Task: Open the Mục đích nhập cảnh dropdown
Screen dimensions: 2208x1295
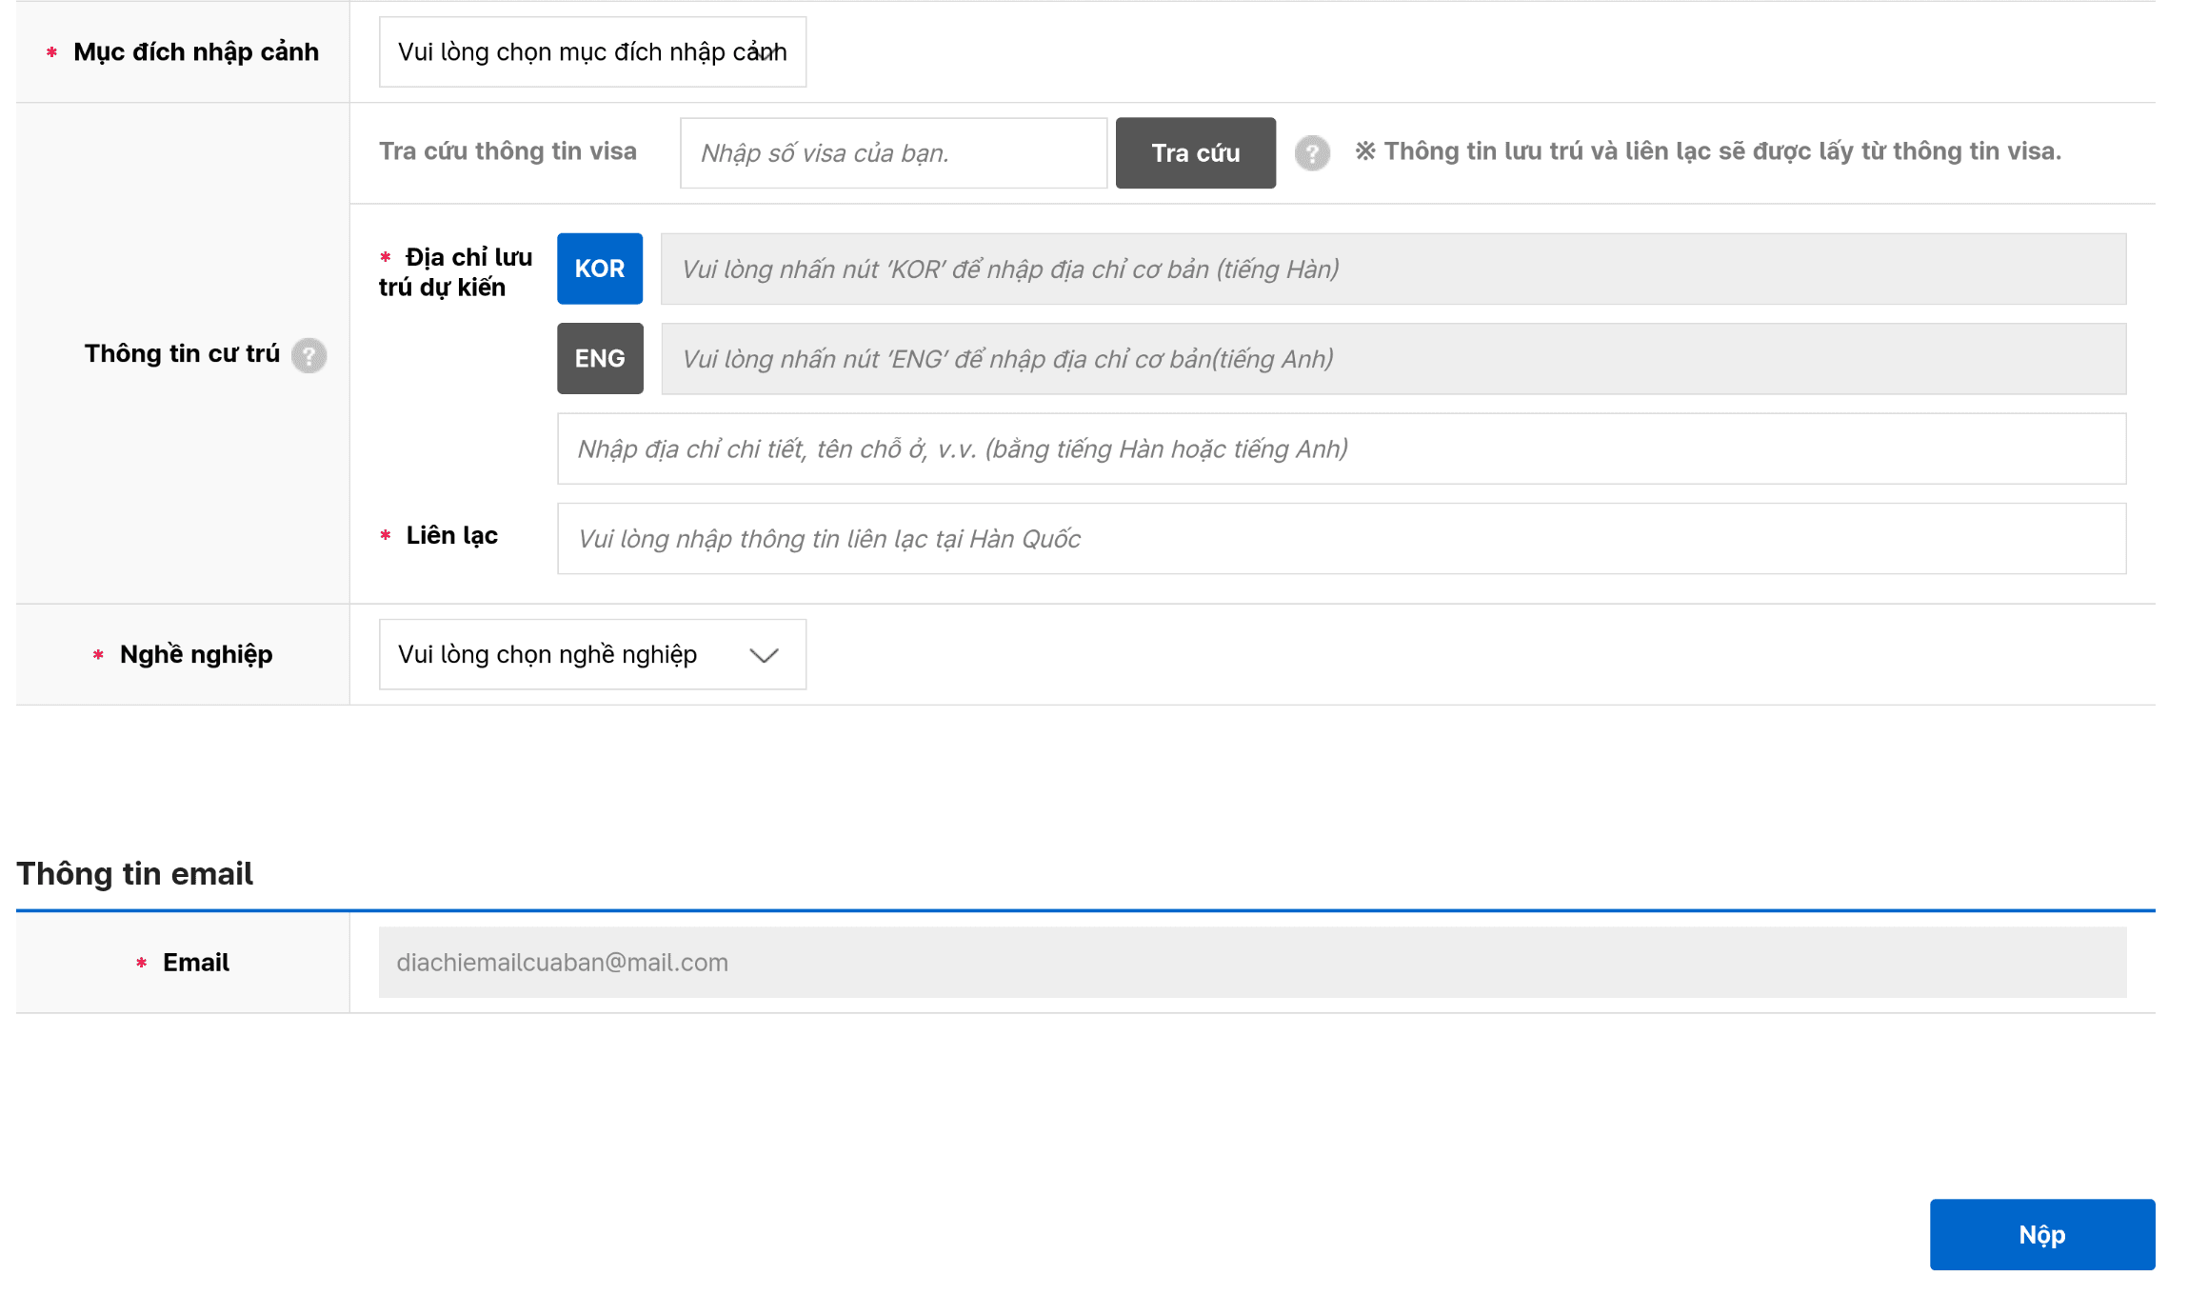Action: click(591, 52)
